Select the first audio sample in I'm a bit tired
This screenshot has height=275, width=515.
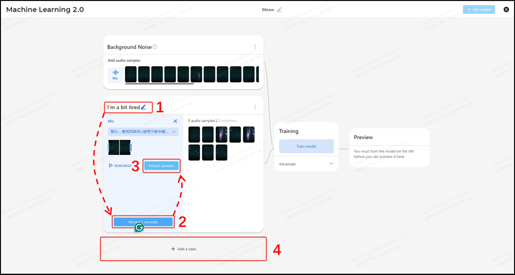click(194, 134)
